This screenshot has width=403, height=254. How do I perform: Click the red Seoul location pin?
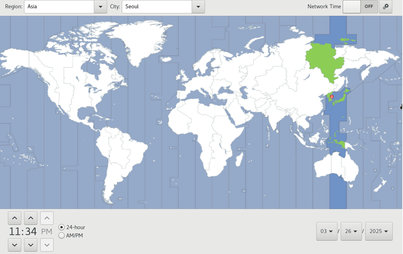(332, 97)
